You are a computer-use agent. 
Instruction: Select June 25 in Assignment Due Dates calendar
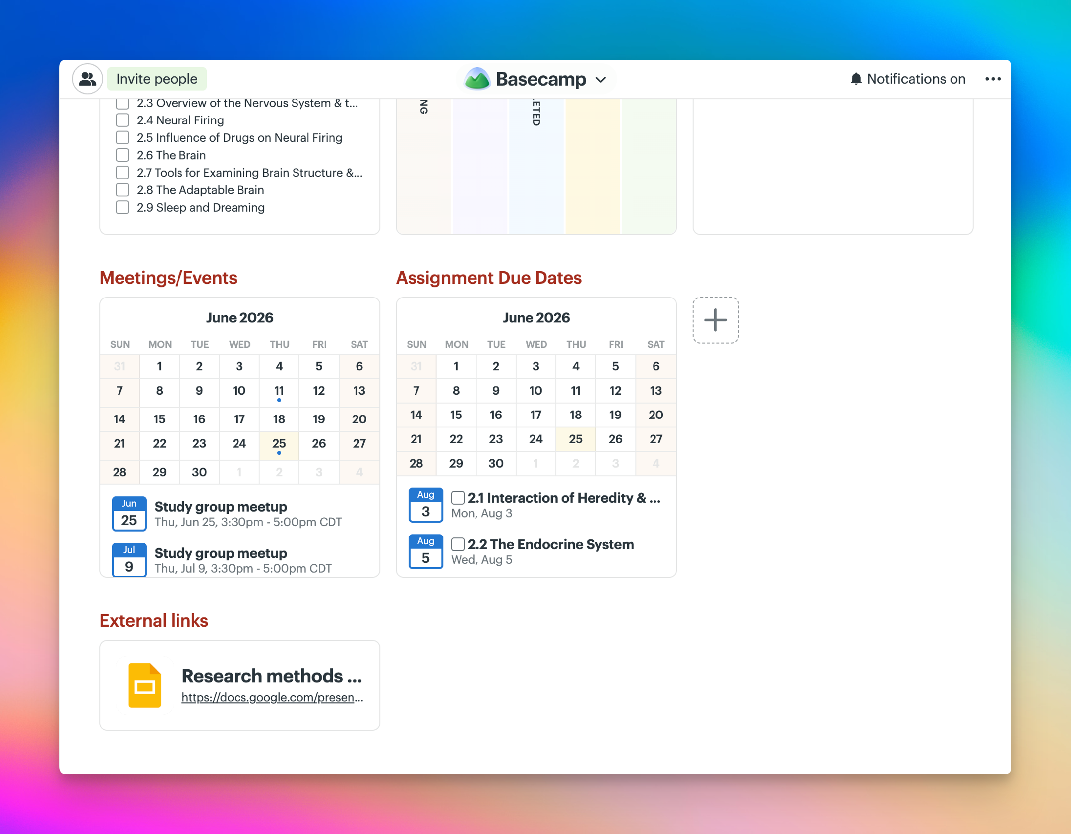pos(576,439)
